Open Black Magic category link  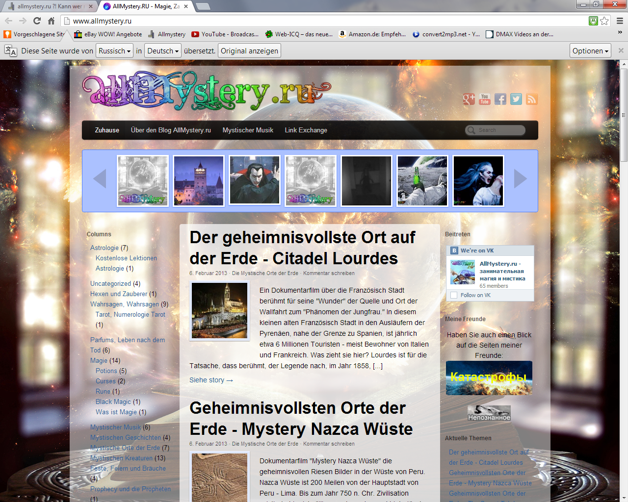point(113,402)
